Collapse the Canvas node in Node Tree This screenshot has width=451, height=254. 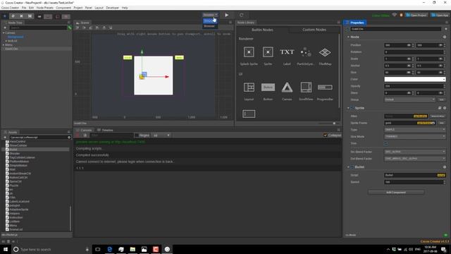tap(4, 33)
